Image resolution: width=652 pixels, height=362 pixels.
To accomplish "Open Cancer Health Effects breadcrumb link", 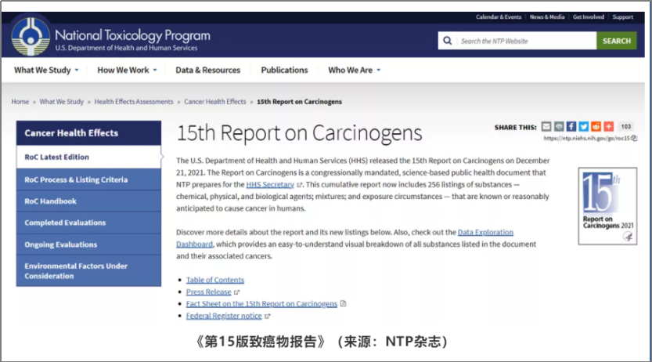I will (215, 102).
